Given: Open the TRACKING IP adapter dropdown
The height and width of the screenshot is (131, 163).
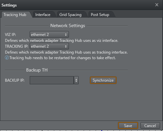Looking at the screenshot, I should coord(49,46).
